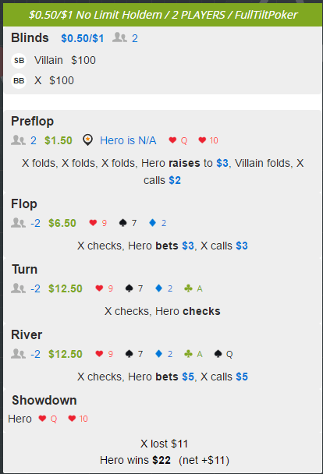
Task: Click the players icon in Blinds header
Action: point(119,37)
